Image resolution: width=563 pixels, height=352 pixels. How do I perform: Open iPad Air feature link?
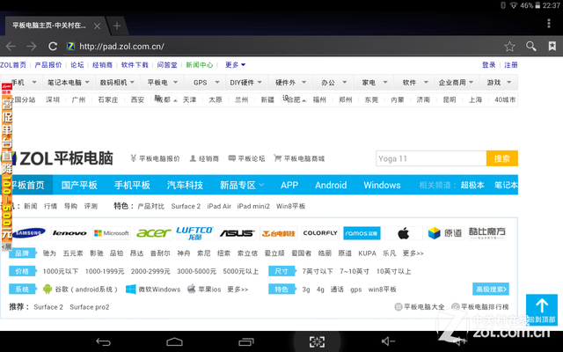pyautogui.click(x=219, y=206)
